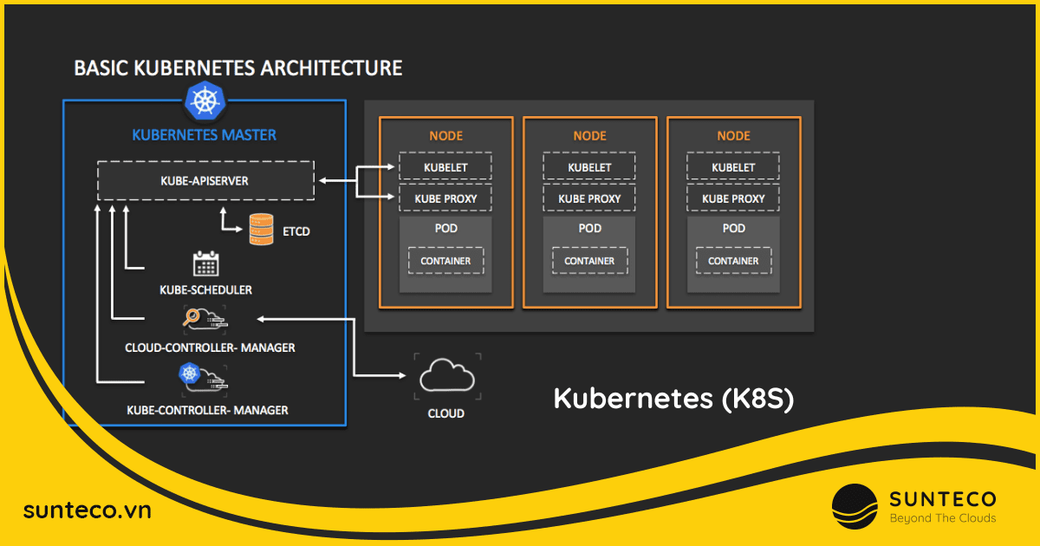Click the KUBELET box in the rightmost node

pos(733,167)
